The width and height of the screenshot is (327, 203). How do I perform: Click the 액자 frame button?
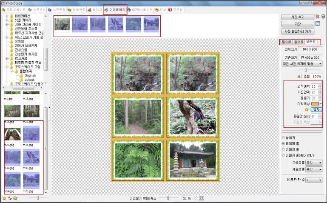pyautogui.click(x=316, y=109)
